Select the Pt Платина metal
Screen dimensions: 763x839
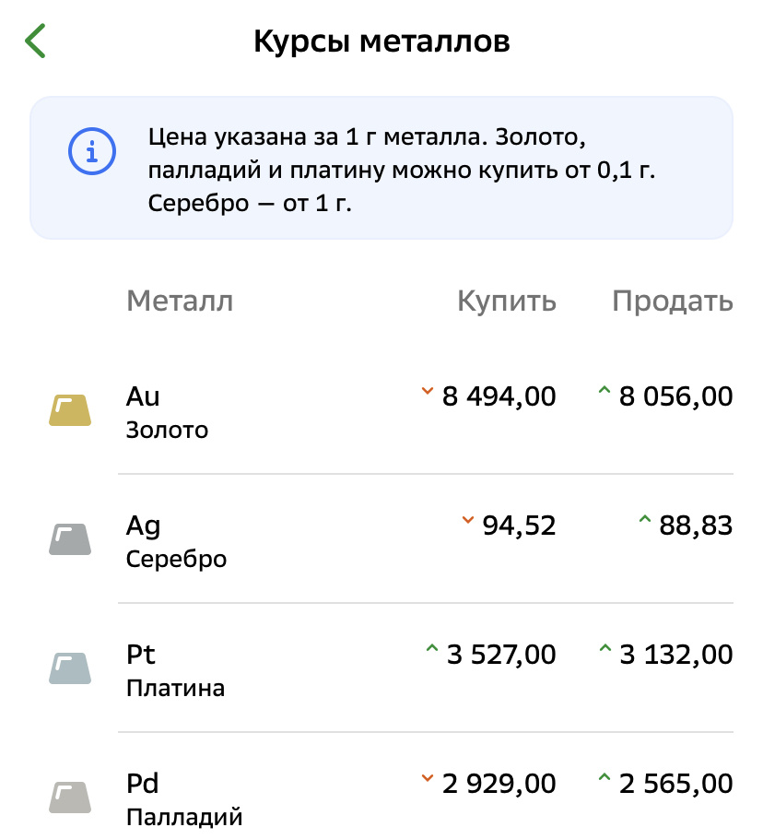pos(175,669)
